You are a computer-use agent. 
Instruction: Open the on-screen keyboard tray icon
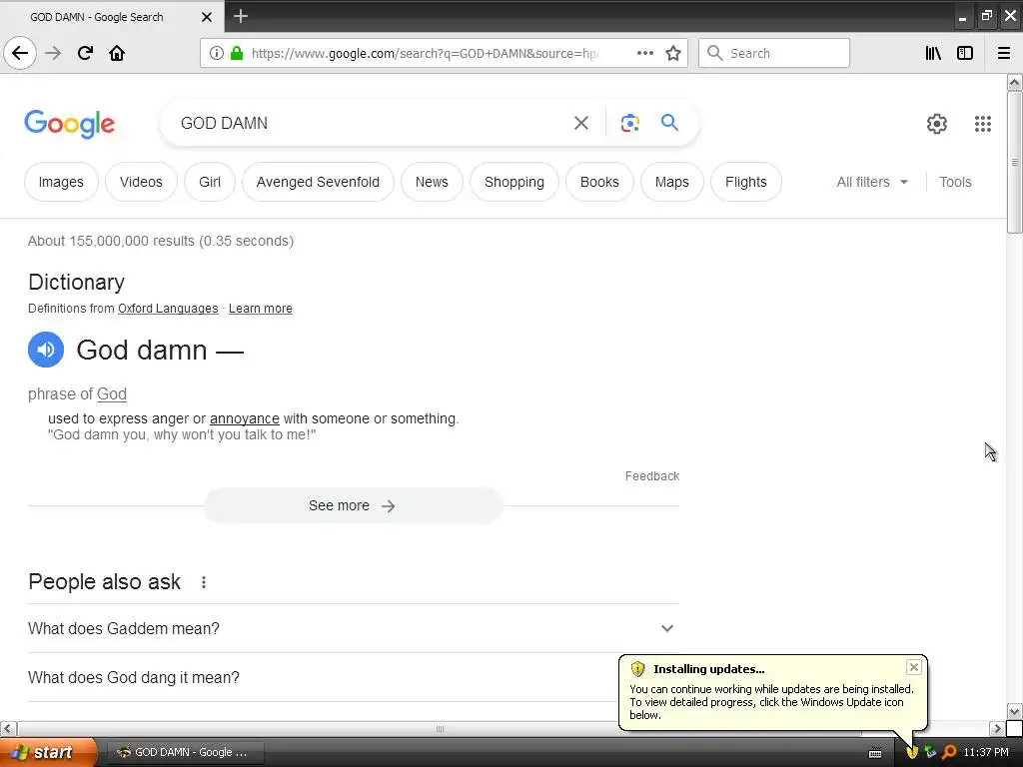pyautogui.click(x=875, y=753)
